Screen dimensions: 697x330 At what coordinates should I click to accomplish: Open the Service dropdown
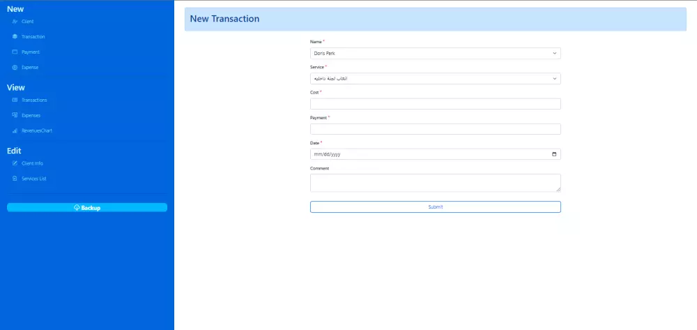(x=436, y=79)
